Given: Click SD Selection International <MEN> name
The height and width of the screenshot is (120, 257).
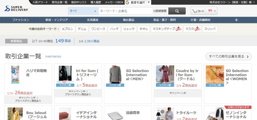Looking at the screenshot, I should pyautogui.click(x=137, y=75).
